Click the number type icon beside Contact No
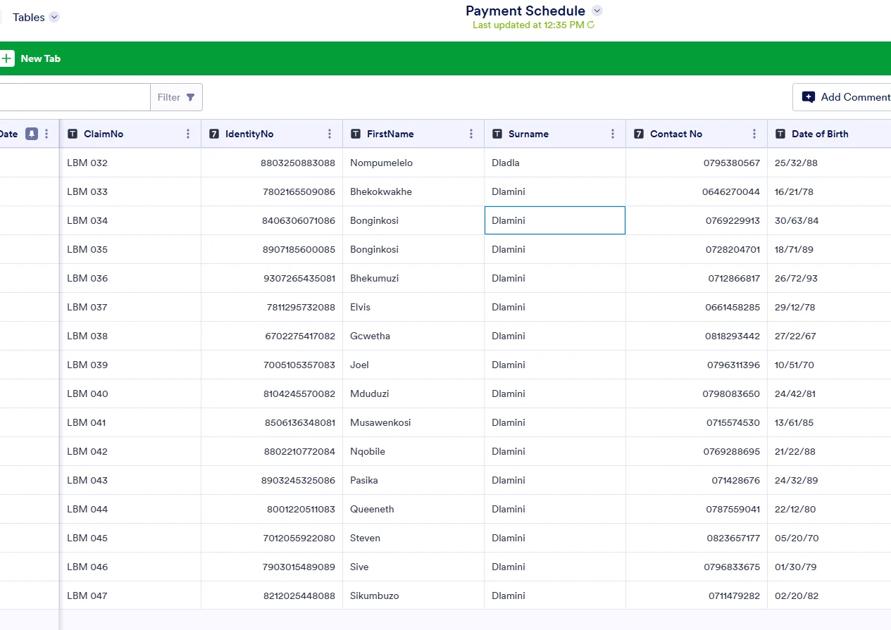The width and height of the screenshot is (891, 630). 639,134
